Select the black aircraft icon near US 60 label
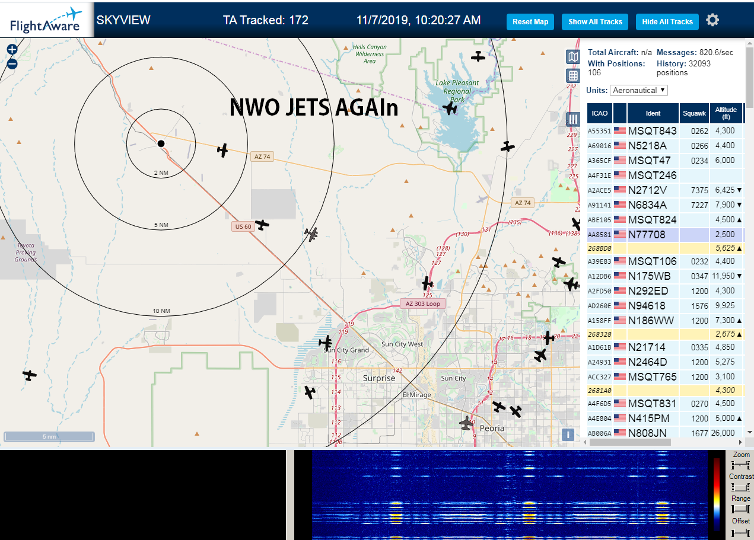 tap(262, 225)
